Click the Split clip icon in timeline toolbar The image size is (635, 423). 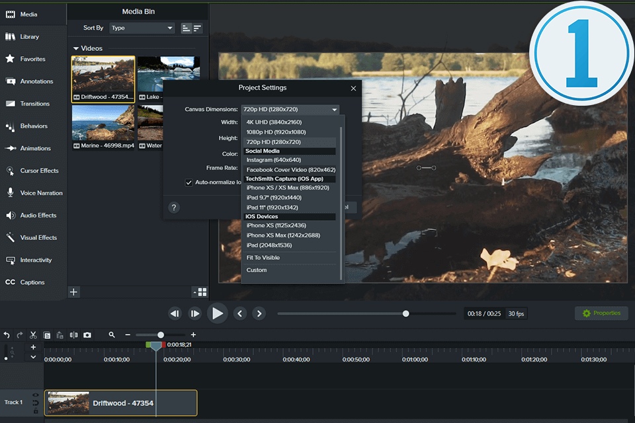(x=73, y=335)
